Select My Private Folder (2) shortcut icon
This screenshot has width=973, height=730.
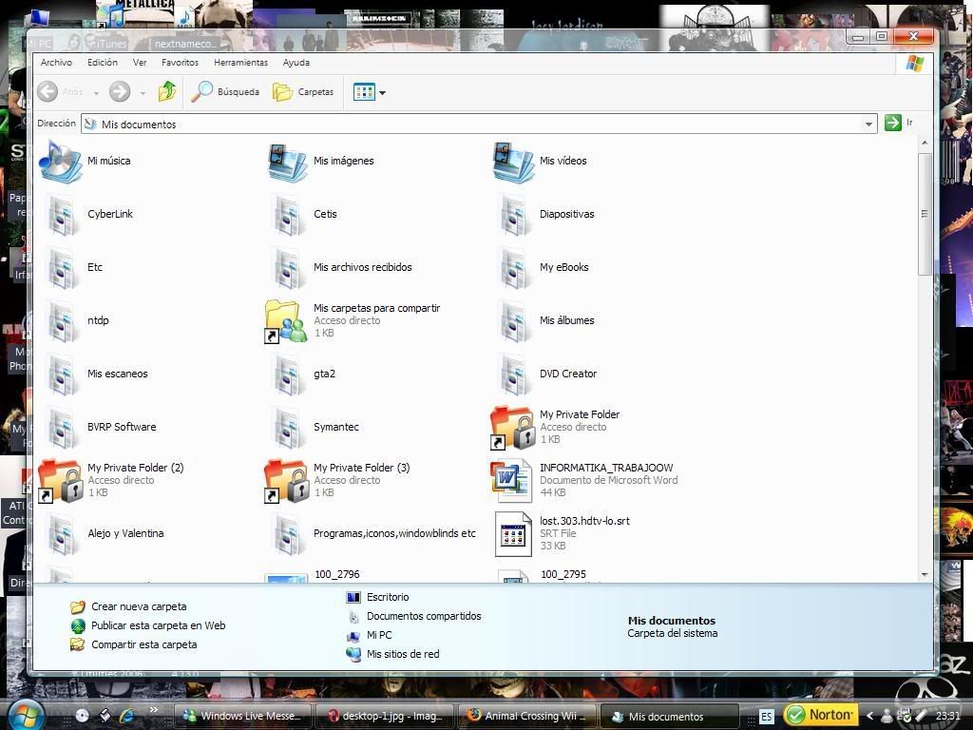click(60, 481)
